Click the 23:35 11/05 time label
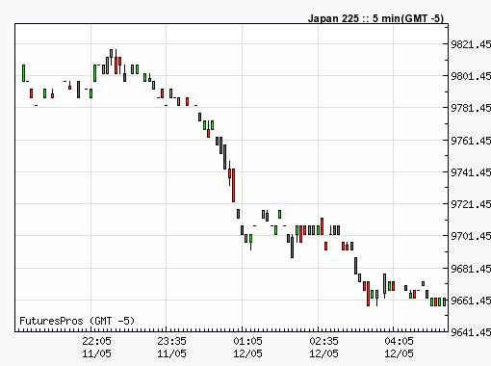491x366 pixels. [x=171, y=348]
